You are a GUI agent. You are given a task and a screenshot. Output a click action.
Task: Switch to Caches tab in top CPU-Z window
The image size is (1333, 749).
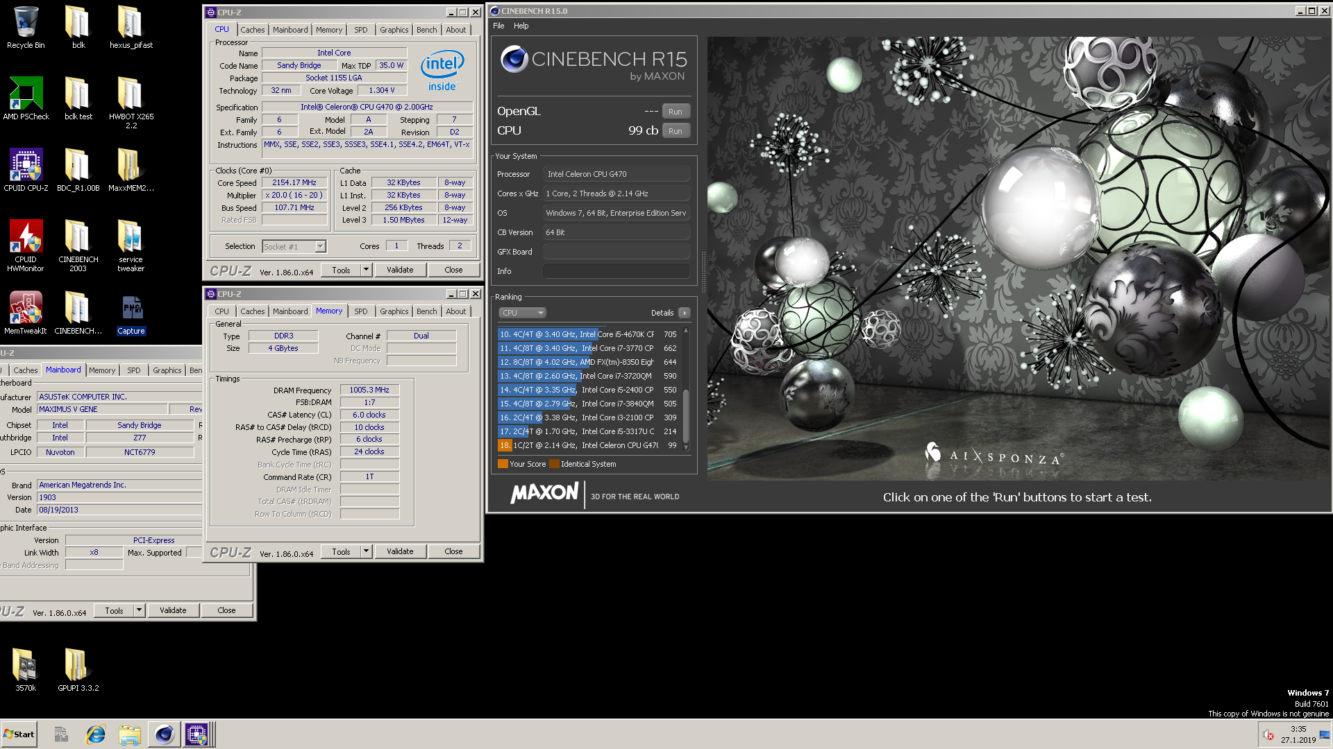[252, 30]
